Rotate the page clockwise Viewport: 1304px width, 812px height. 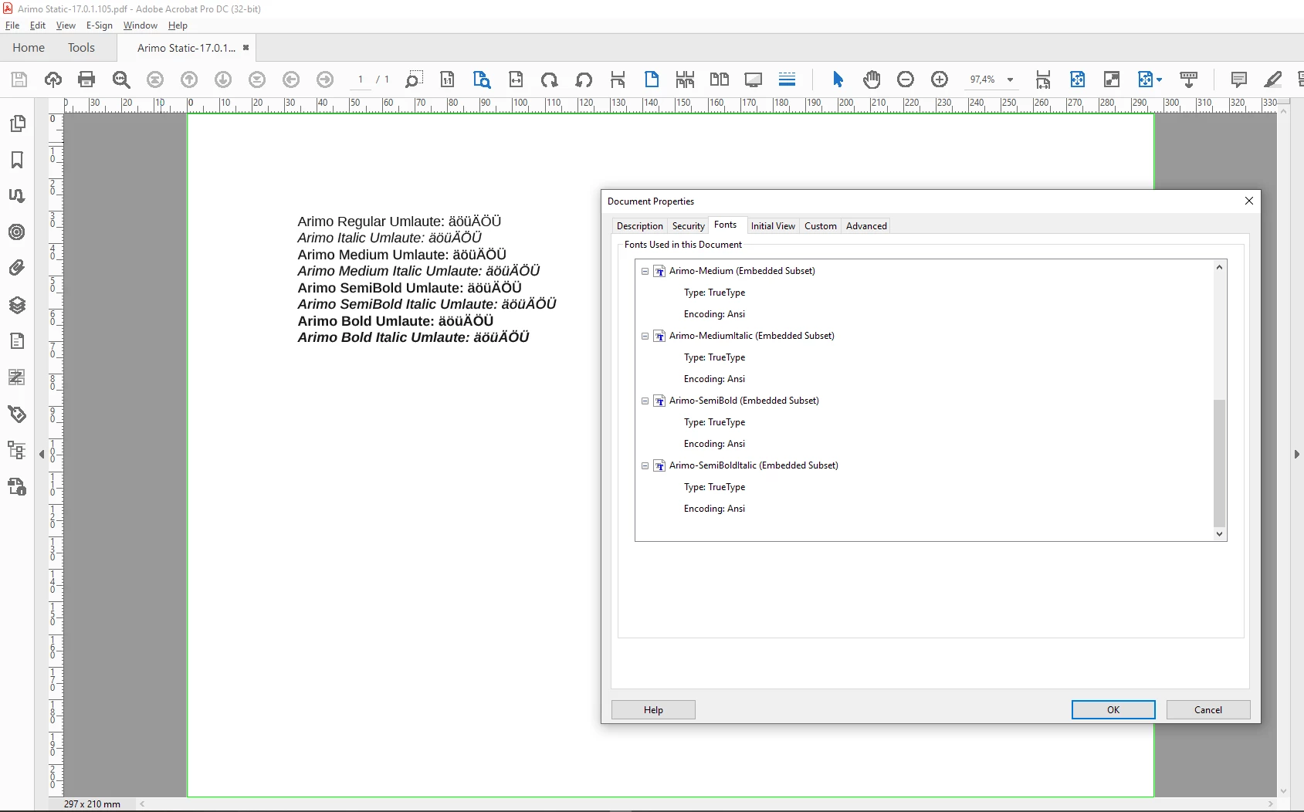tap(550, 80)
